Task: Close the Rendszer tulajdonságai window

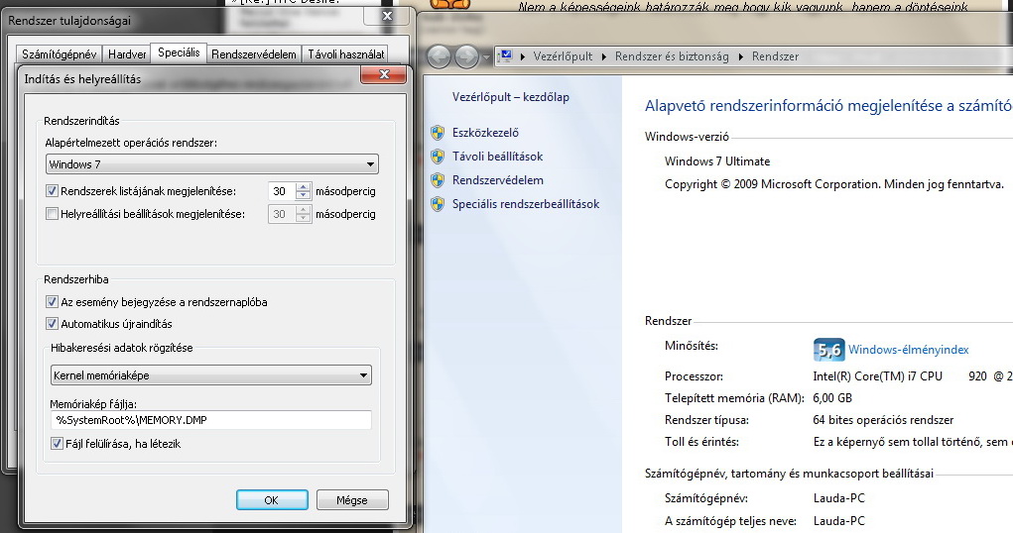Action: (387, 16)
